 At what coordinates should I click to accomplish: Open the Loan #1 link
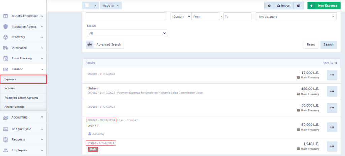coord(92,125)
